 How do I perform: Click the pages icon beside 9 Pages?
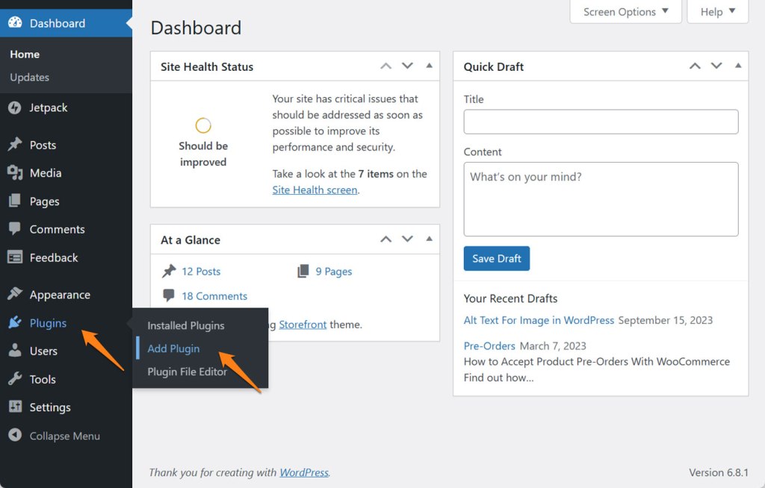(303, 271)
